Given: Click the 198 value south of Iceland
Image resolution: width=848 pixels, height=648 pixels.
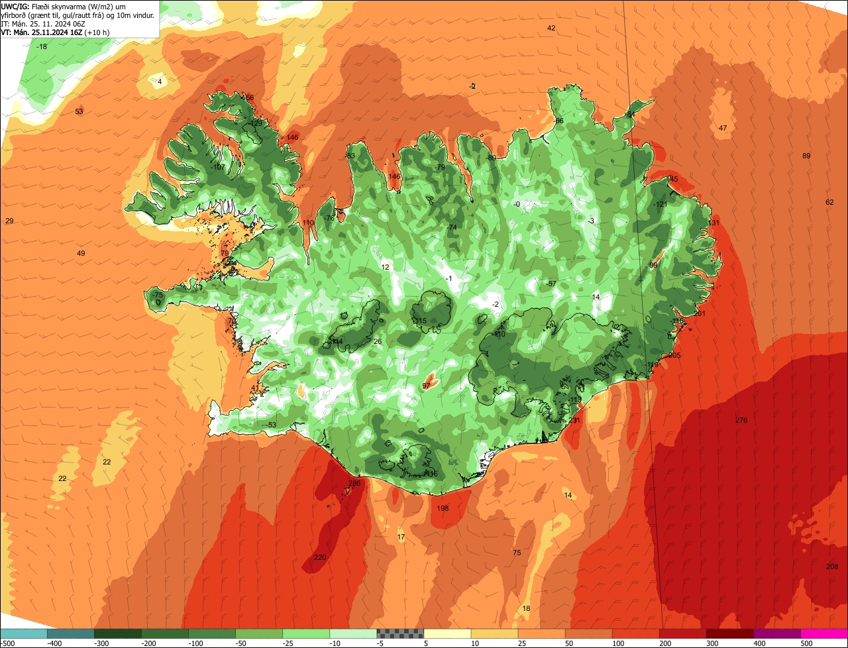Looking at the screenshot, I should click(x=443, y=508).
